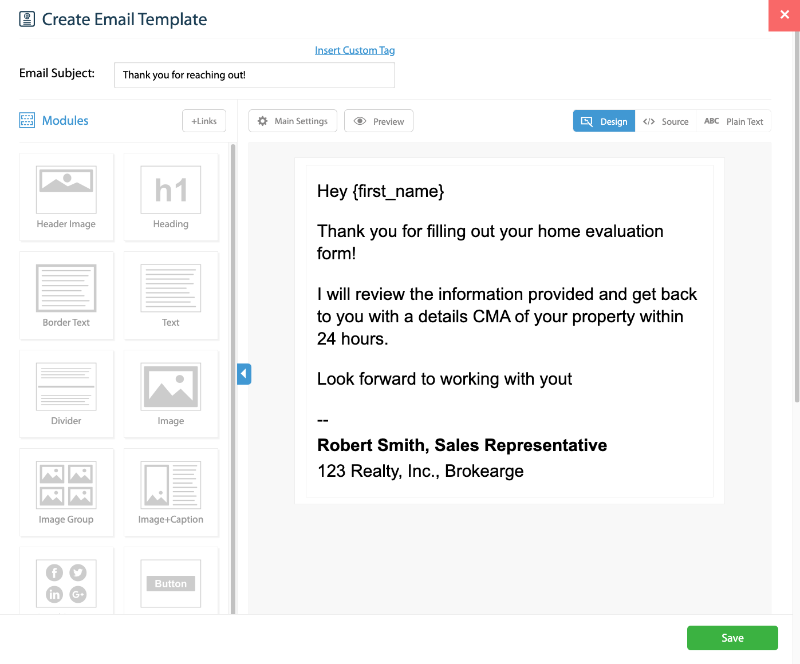This screenshot has width=800, height=664.
Task: Close the Create Email Template dialog
Action: click(x=784, y=15)
